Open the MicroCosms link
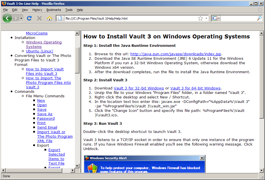 coord(37,33)
